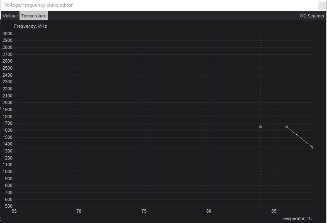Select the last curve point near 1350 MHz
The width and height of the screenshot is (327, 223).
coord(312,148)
